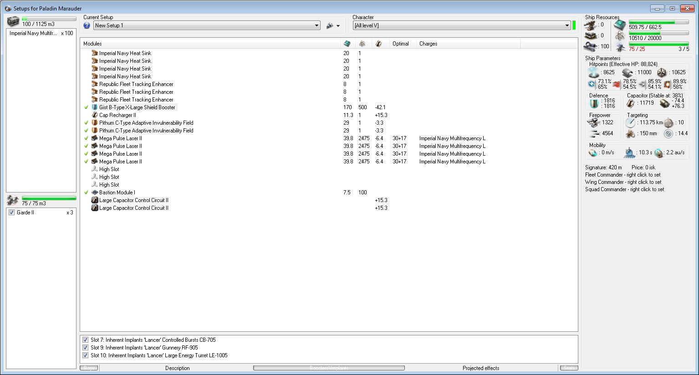The image size is (699, 375).
Task: Click the ship speed icon showing 0 m/s
Action: click(593, 153)
